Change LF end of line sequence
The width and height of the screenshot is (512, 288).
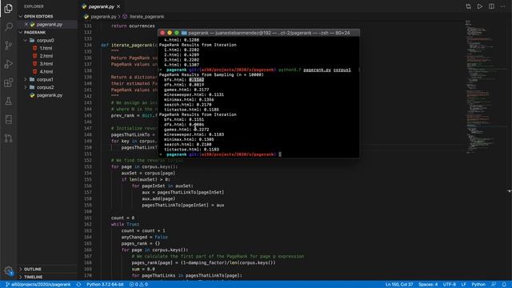pyautogui.click(x=464, y=285)
